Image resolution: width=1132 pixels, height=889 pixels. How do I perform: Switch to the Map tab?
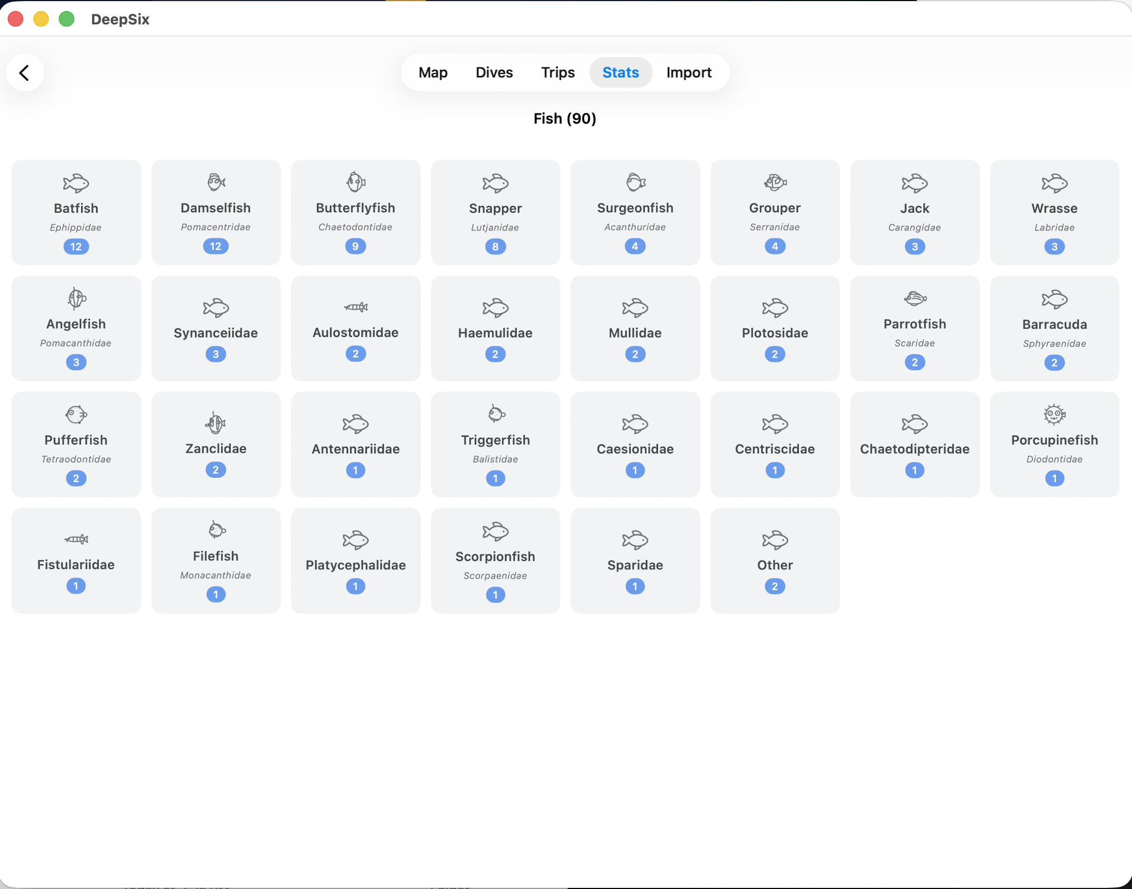tap(433, 73)
